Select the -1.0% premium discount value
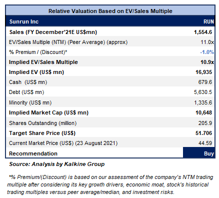This screenshot has height=198, width=219. pyautogui.click(x=207, y=52)
